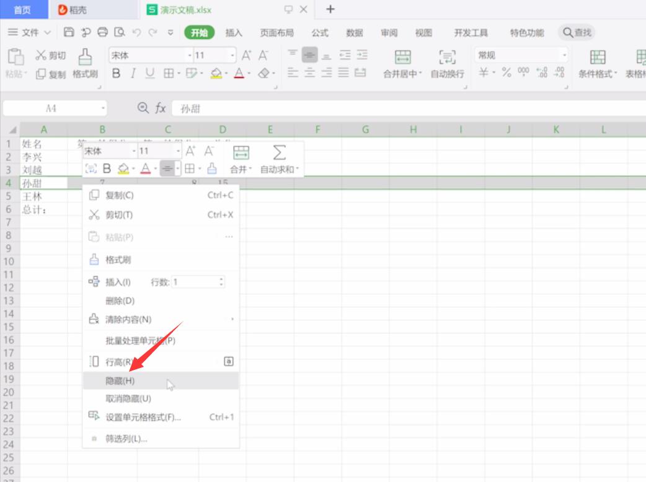Image resolution: width=646 pixels, height=482 pixels.
Task: Choose 行高(R) in context menu
Action: (x=161, y=362)
